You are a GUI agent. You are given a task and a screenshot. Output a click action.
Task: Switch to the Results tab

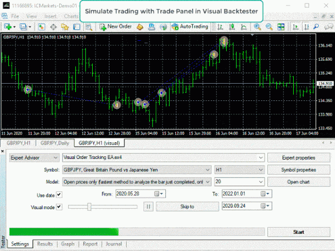(45, 244)
